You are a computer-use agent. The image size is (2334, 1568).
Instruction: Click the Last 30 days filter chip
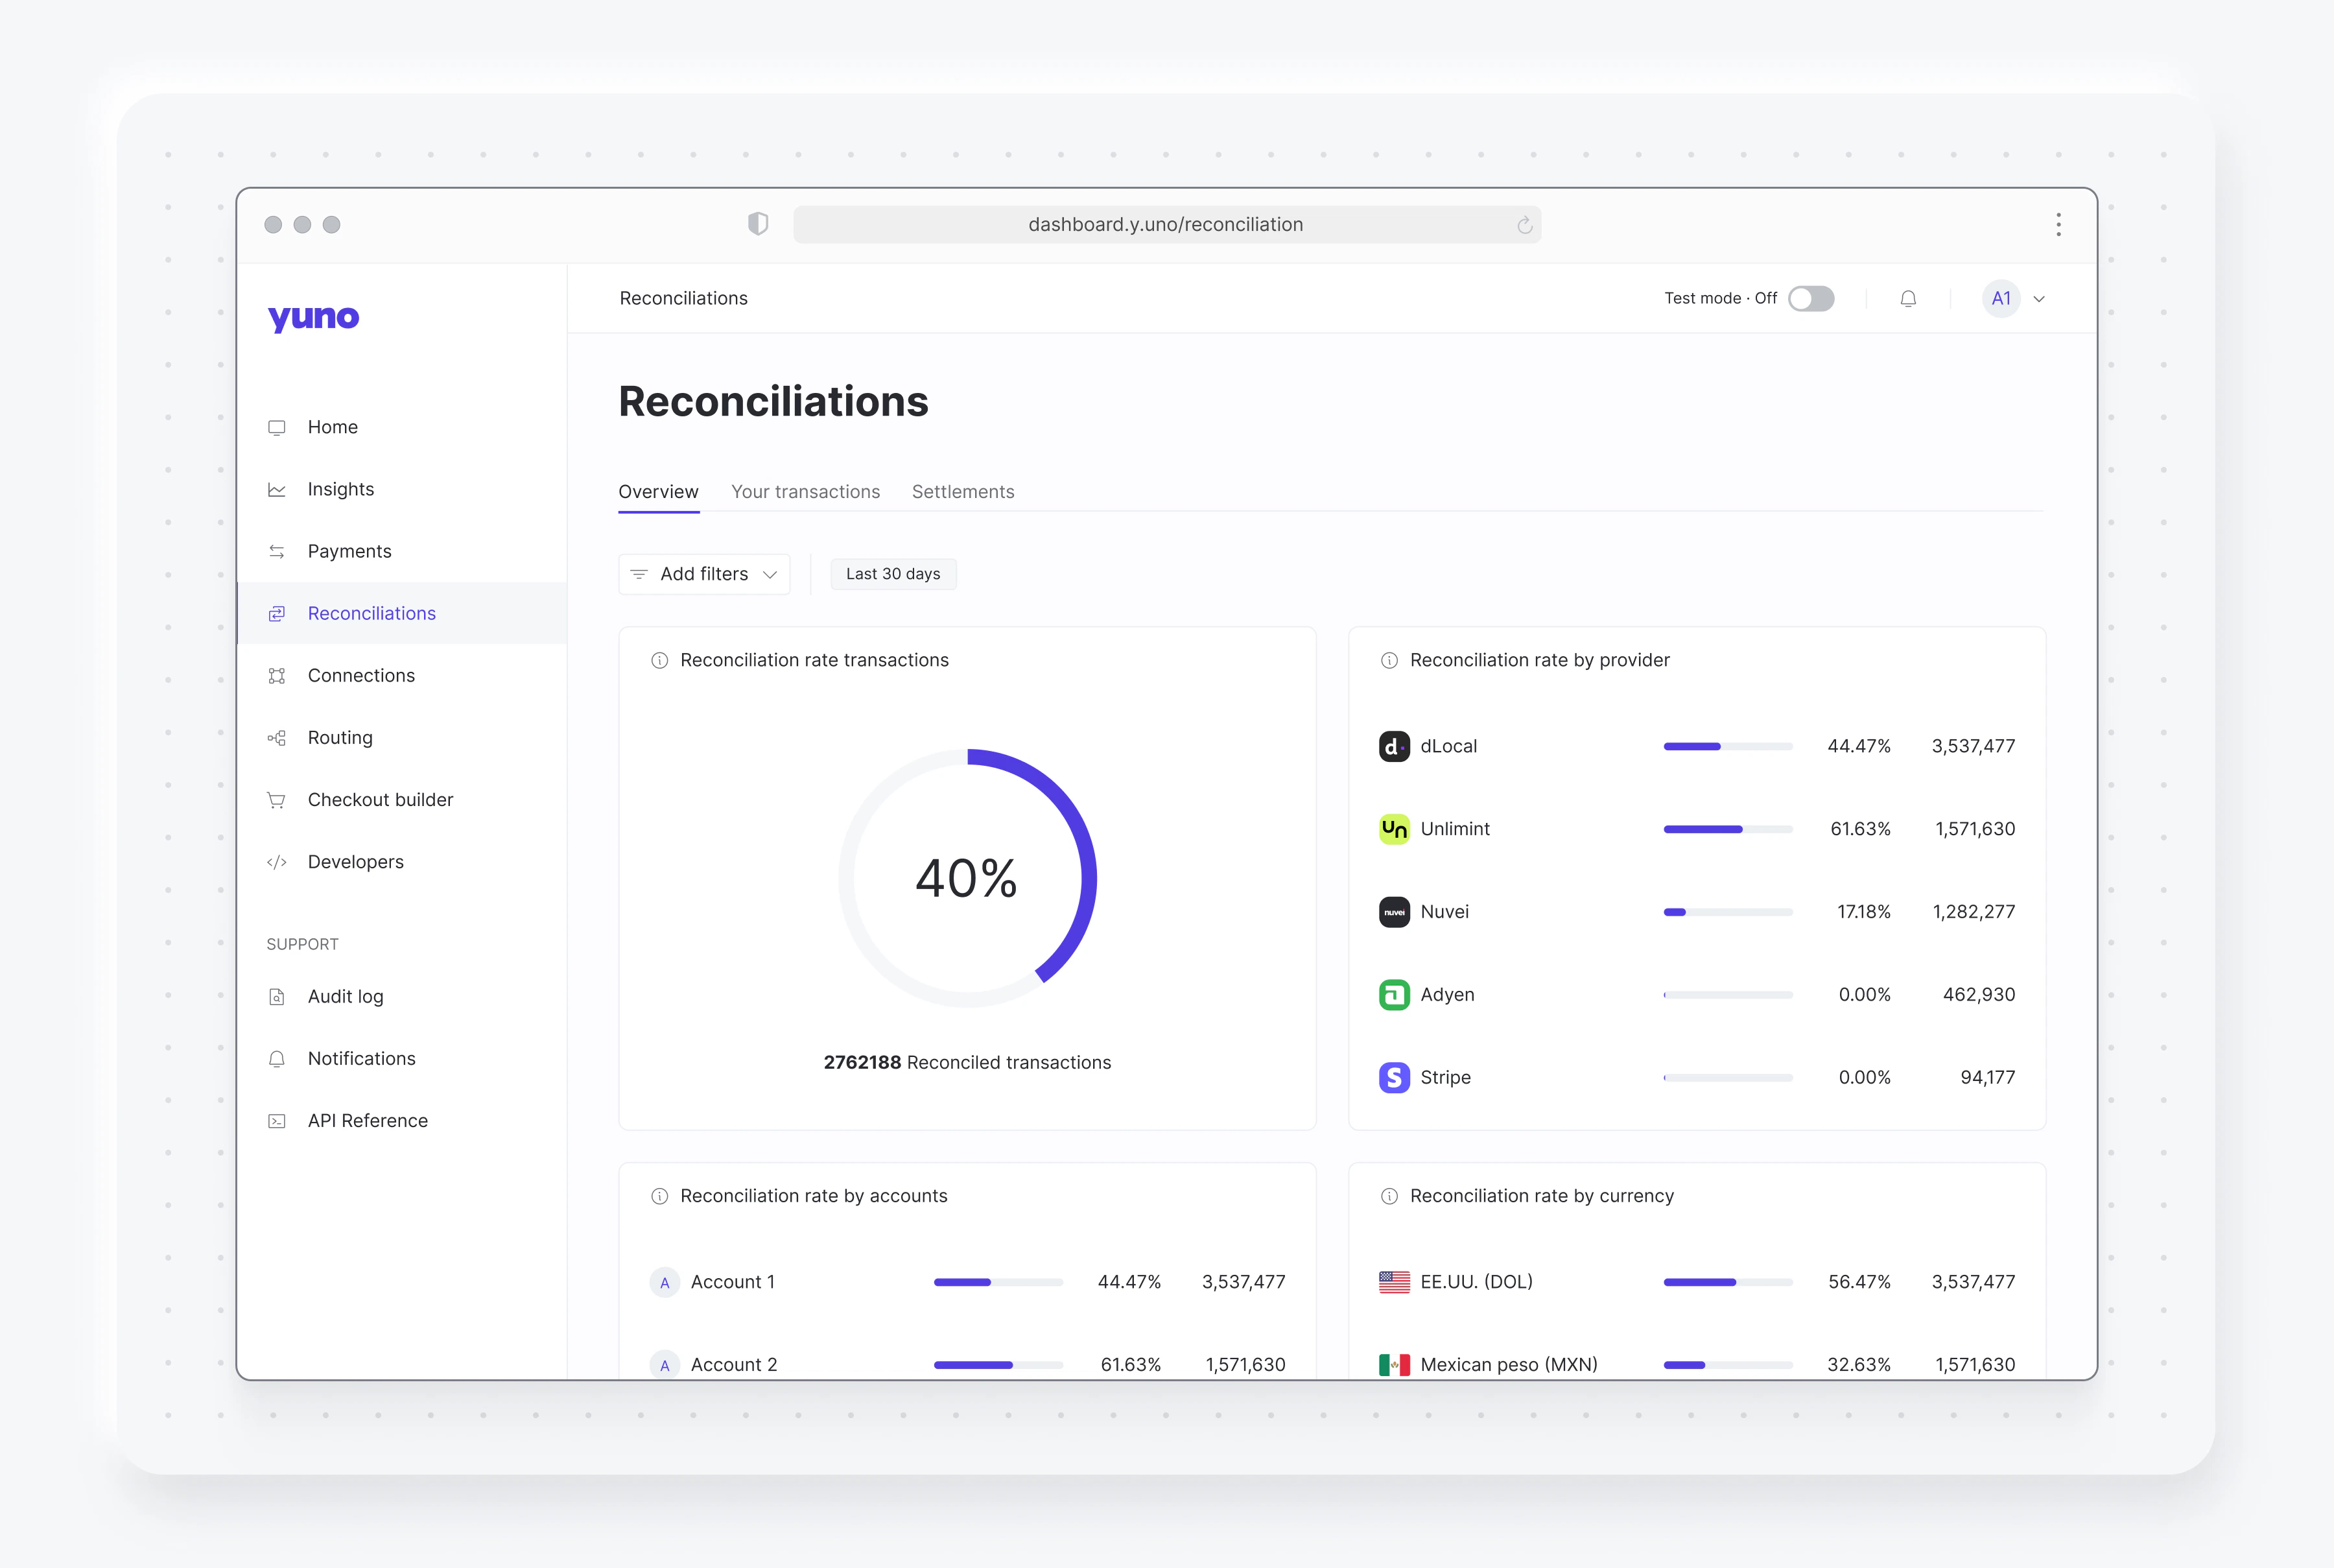pos(893,574)
